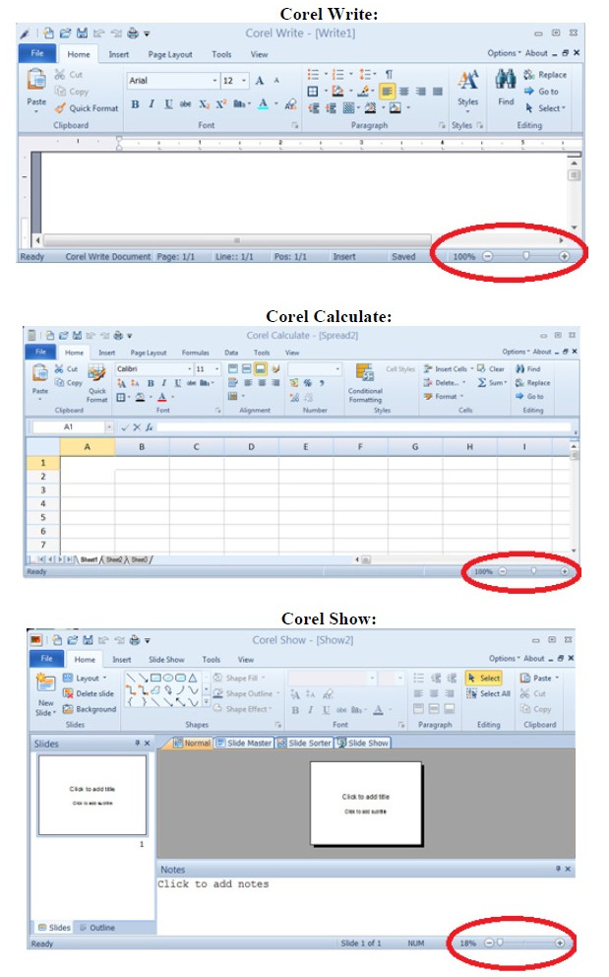Toggle align left in Corel Write
The height and width of the screenshot is (977, 609).
(x=387, y=92)
